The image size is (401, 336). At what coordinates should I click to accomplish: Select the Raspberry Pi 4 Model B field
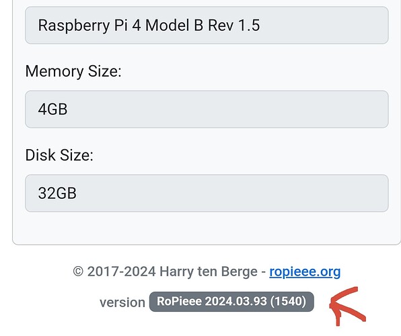pos(207,26)
